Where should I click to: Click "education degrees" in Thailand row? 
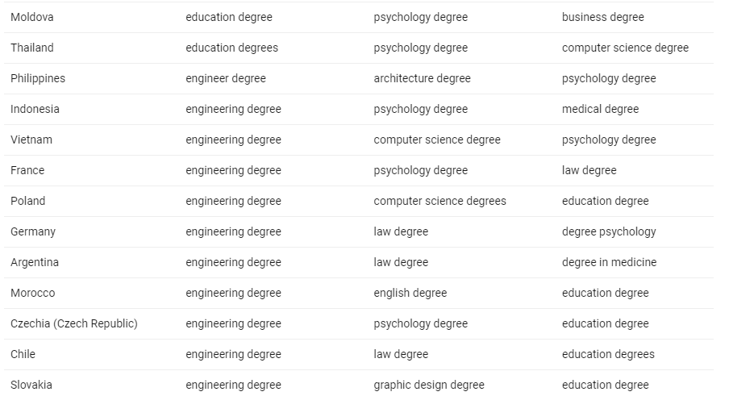[x=231, y=48]
